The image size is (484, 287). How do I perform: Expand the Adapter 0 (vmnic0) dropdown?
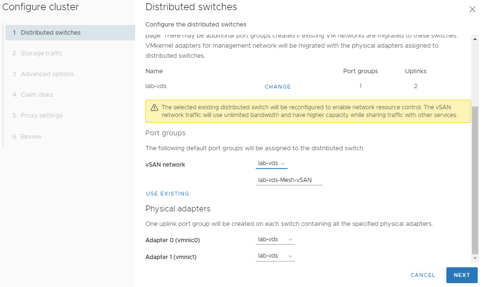pyautogui.click(x=275, y=239)
